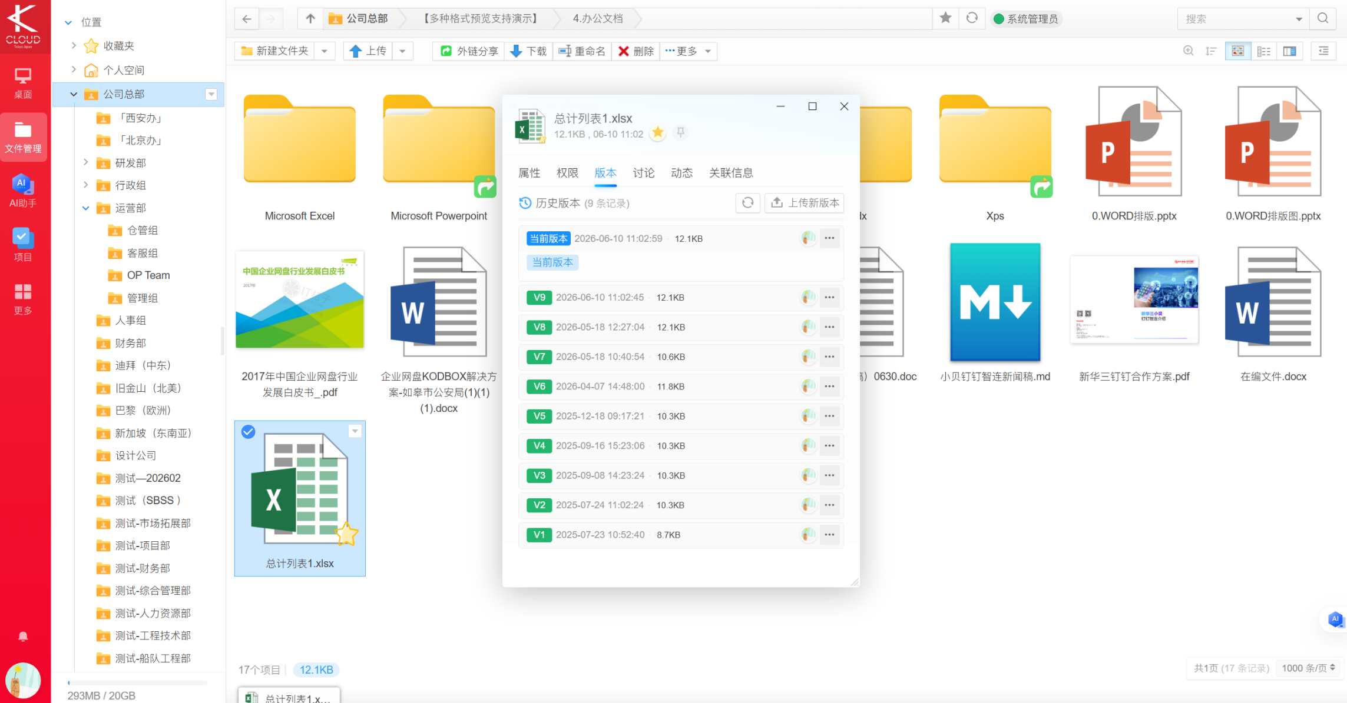Open the 更多 toolbar menu
The height and width of the screenshot is (703, 1347).
688,51
